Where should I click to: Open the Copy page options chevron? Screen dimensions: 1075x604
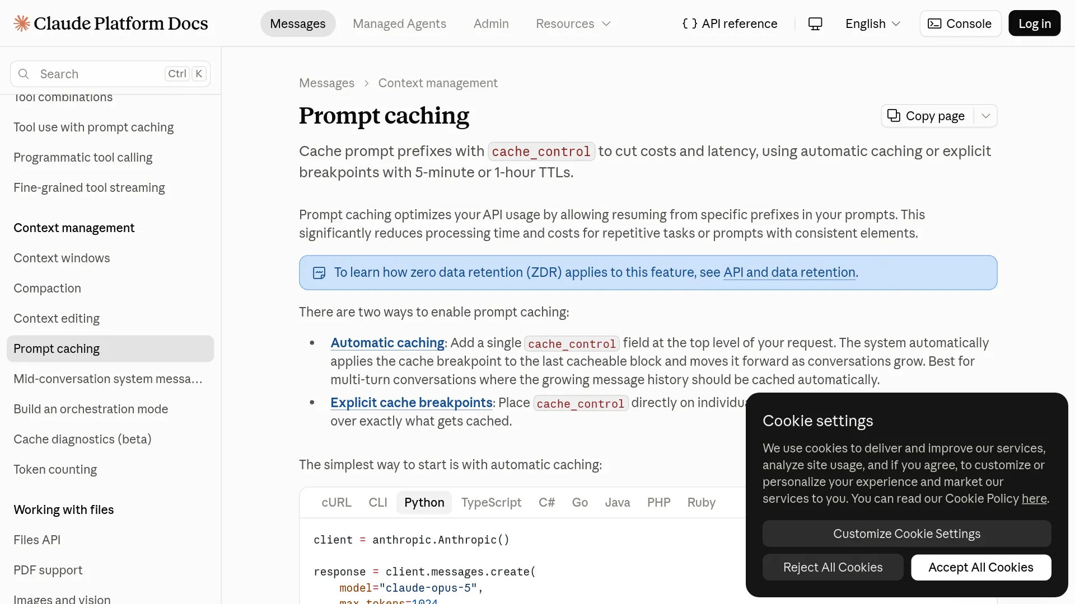point(986,116)
